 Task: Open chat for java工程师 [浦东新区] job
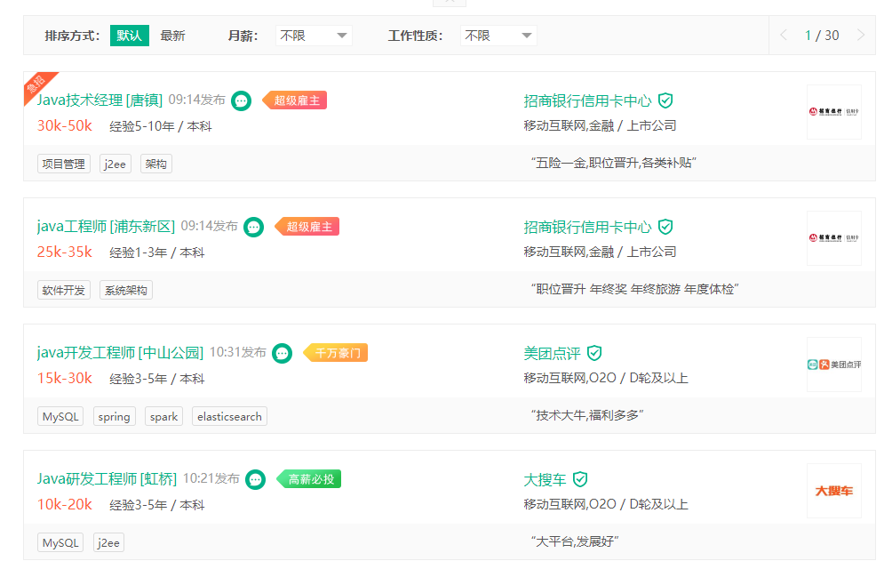point(254,227)
